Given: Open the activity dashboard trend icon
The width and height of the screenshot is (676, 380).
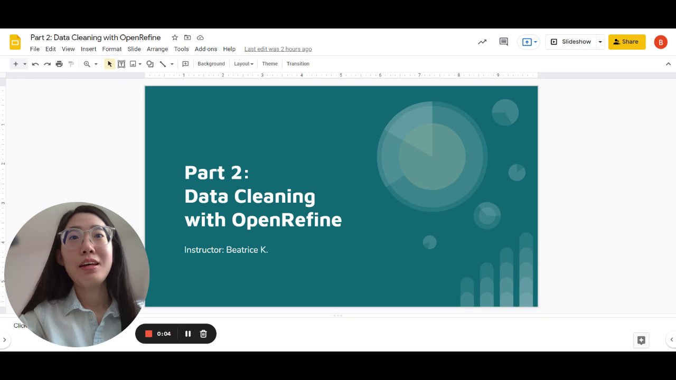Looking at the screenshot, I should [x=482, y=42].
